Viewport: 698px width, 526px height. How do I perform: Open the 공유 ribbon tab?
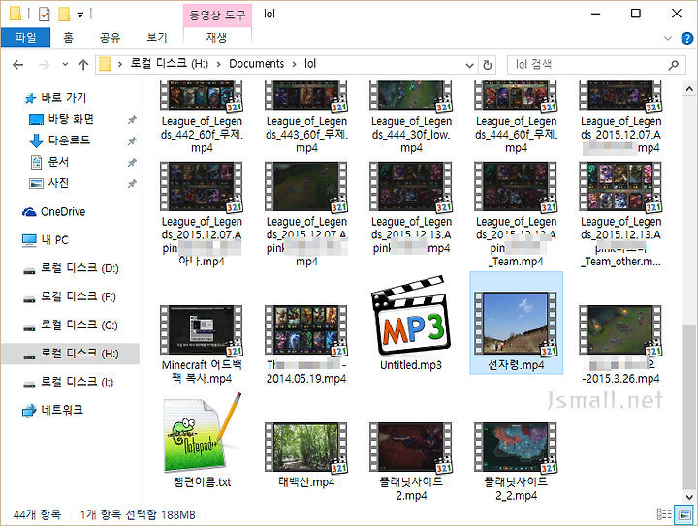[x=110, y=38]
